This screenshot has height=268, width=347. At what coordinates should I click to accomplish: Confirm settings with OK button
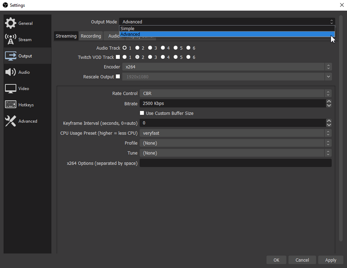pos(276,260)
